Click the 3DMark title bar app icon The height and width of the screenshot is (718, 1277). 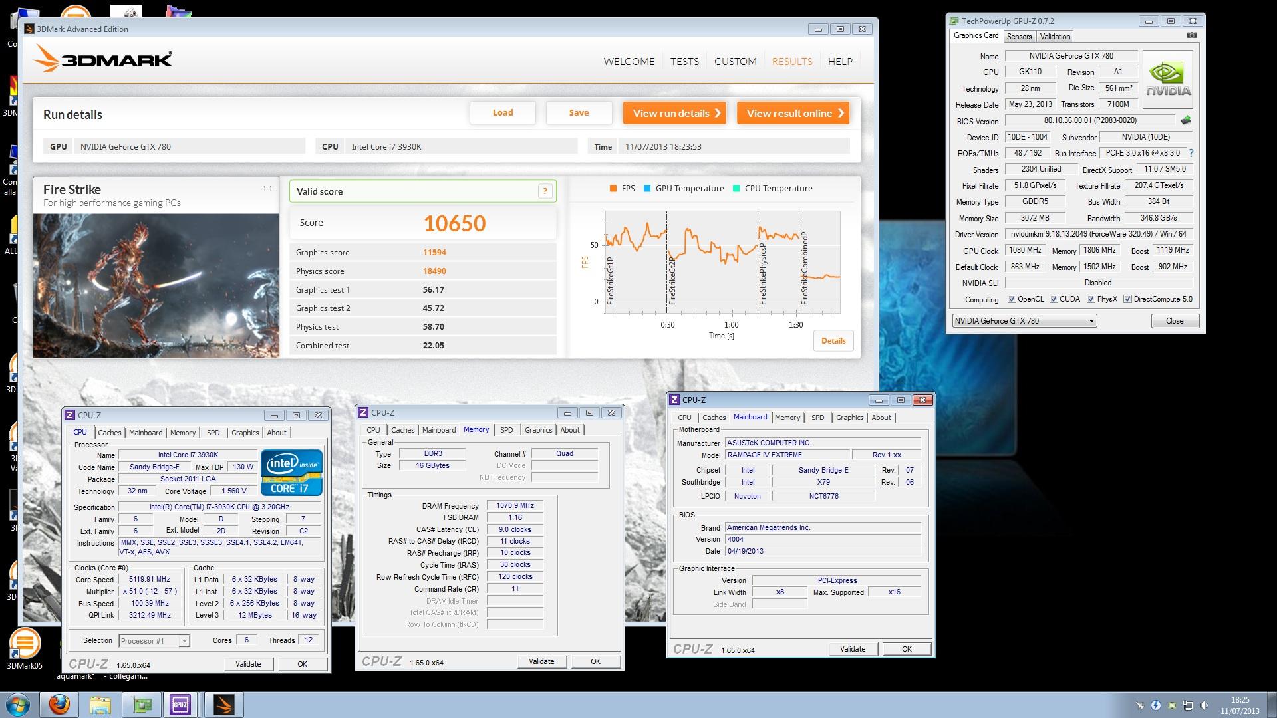[29, 29]
